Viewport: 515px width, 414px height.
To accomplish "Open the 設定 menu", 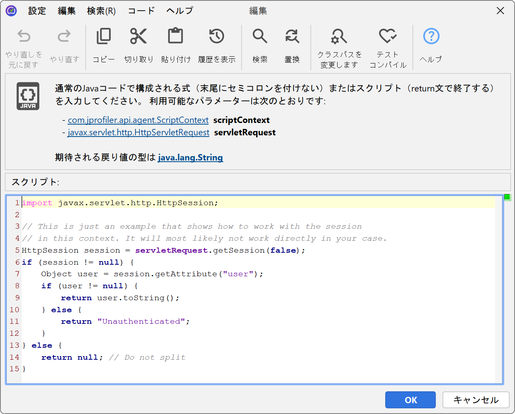I will (37, 11).
